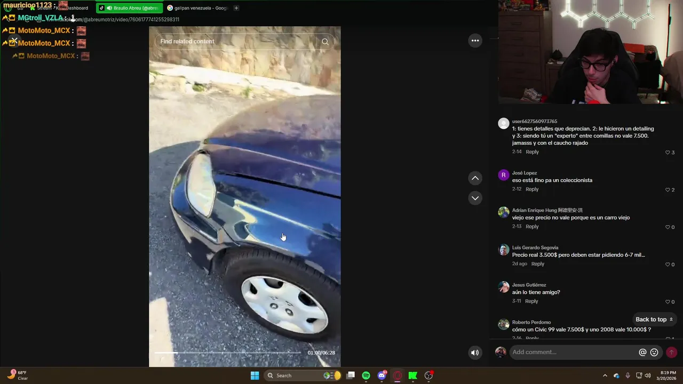This screenshot has height=384, width=683.
Task: Focus the Add comment text field
Action: 574,352
